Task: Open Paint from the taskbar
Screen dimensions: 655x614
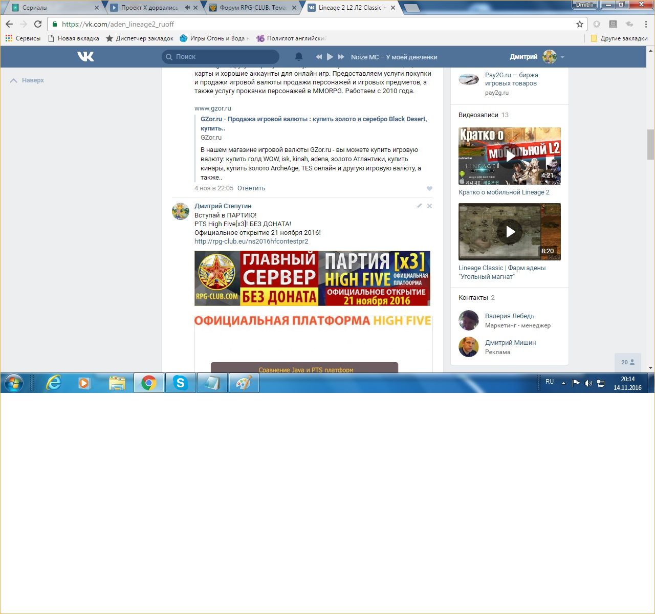Action: point(244,383)
